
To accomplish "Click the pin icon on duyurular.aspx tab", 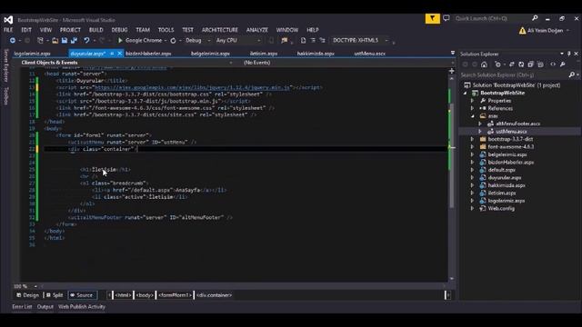I will click(112, 54).
